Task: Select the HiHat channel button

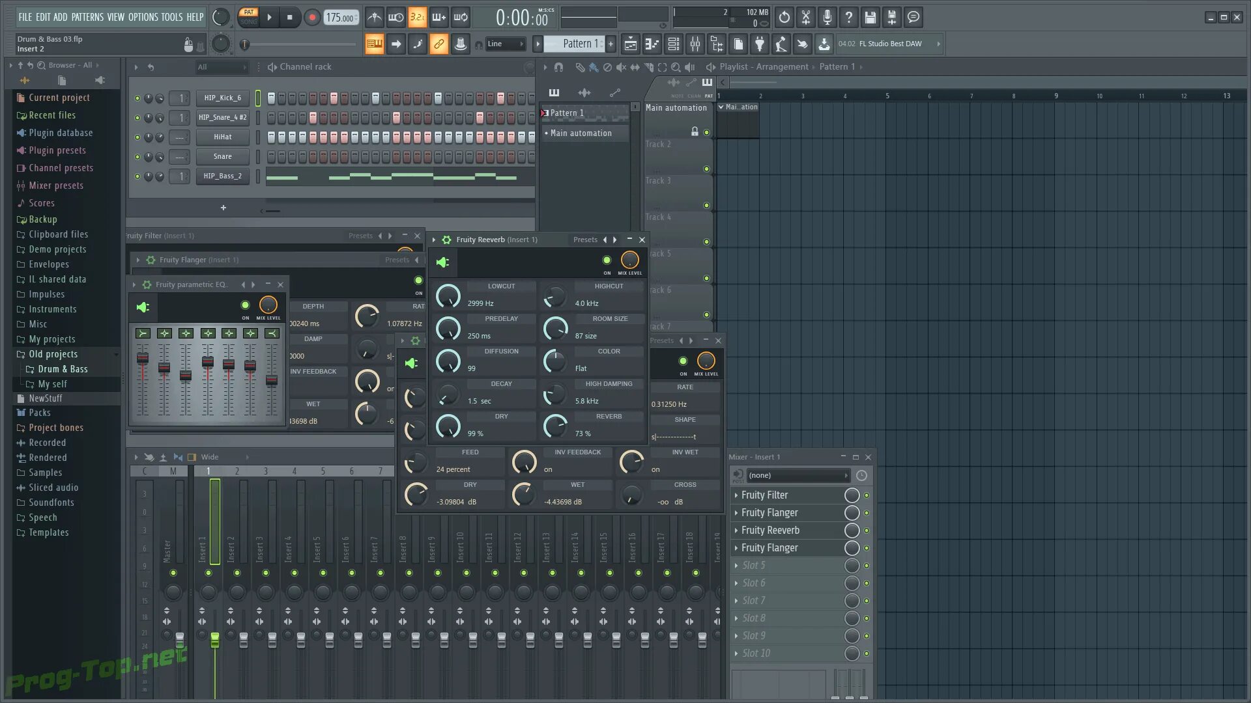Action: pyautogui.click(x=222, y=137)
